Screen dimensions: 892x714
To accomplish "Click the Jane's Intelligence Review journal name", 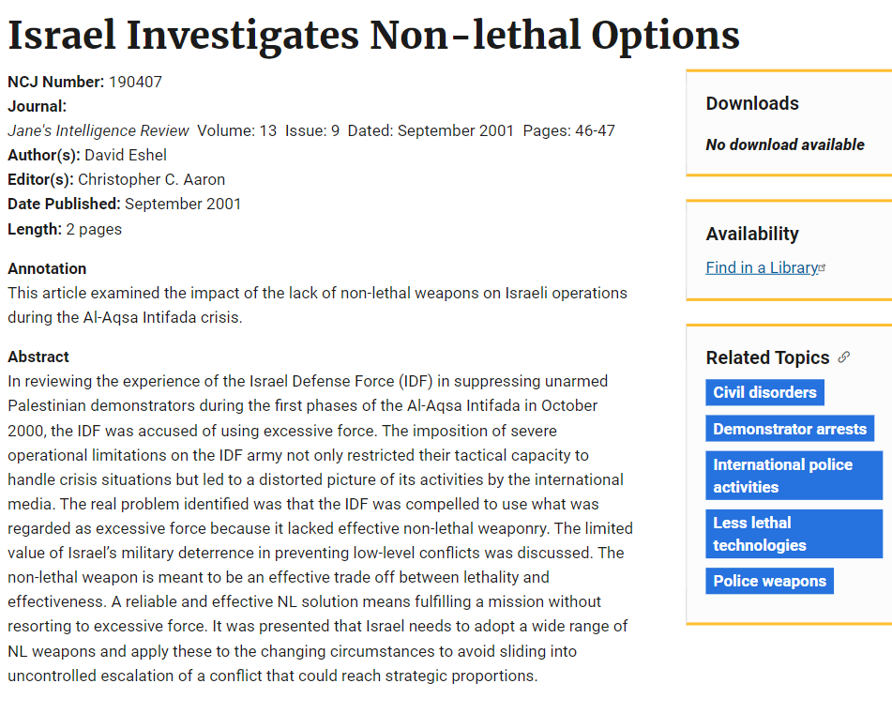I will click(98, 130).
